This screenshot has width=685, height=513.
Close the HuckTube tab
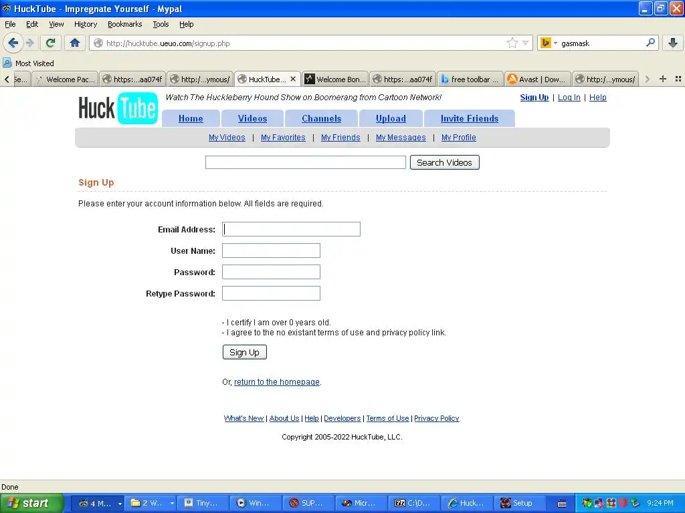pyautogui.click(x=293, y=79)
